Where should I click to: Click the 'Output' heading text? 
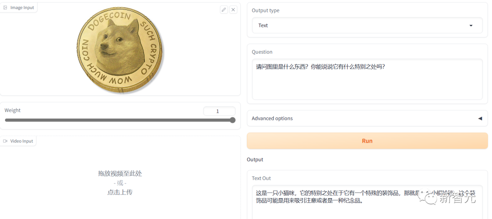point(255,159)
